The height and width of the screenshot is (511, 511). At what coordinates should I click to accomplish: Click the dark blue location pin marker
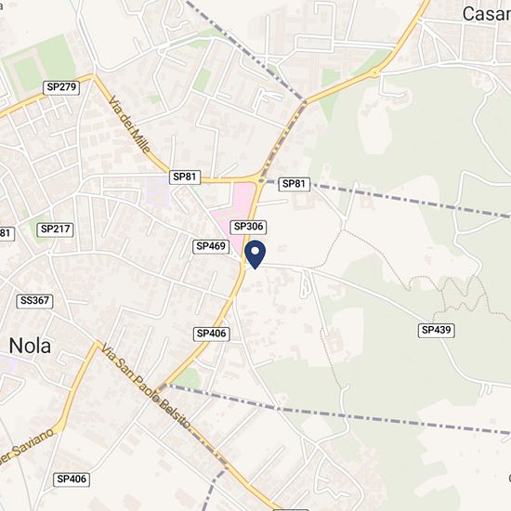[255, 255]
